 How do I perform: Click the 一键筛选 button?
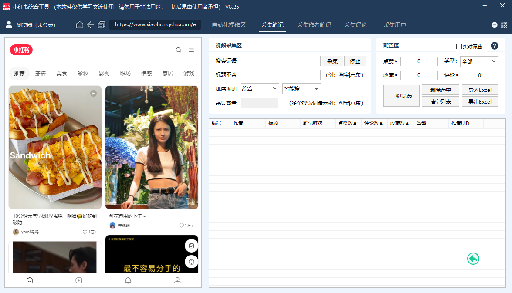[x=401, y=96]
